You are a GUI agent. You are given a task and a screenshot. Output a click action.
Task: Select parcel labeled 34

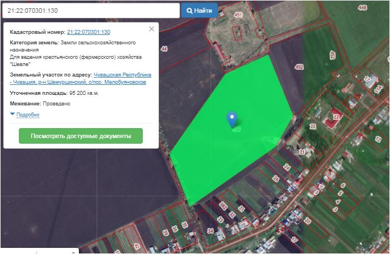[210, 230]
